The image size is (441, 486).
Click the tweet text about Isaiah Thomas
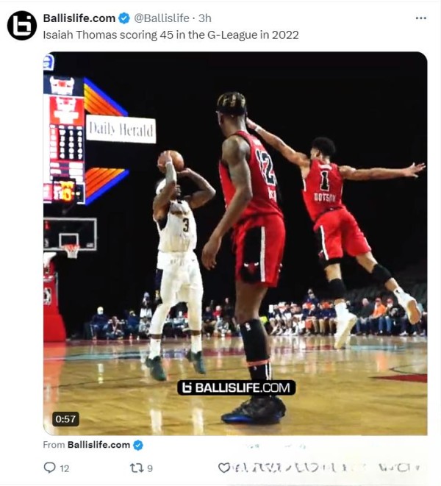pyautogui.click(x=171, y=35)
